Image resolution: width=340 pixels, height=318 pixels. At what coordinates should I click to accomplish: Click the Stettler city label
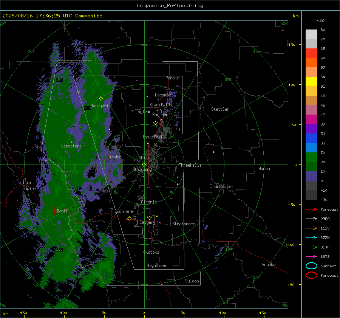(x=220, y=109)
